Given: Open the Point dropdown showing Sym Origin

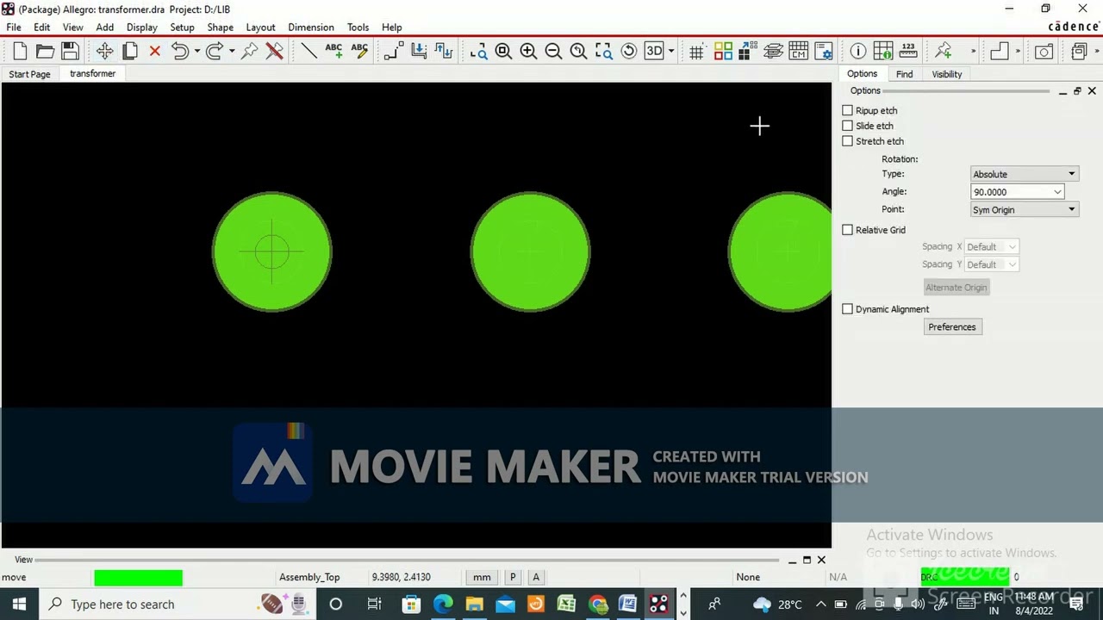Looking at the screenshot, I should coord(1024,210).
